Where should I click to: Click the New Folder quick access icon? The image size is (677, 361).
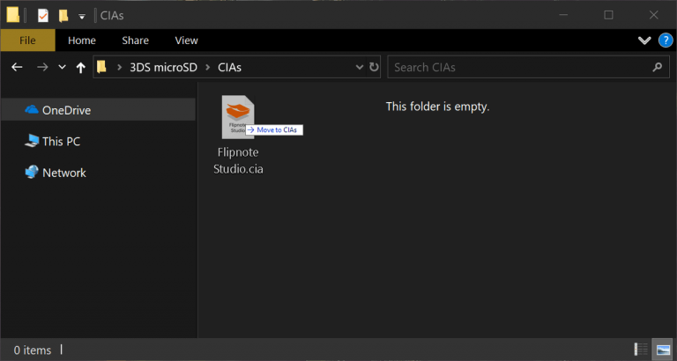click(x=63, y=15)
